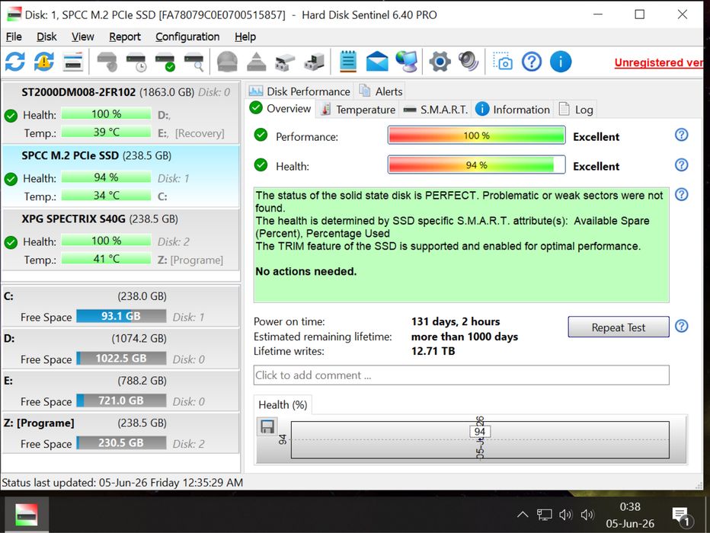
Task: Switch to the Log tab
Action: pos(576,110)
